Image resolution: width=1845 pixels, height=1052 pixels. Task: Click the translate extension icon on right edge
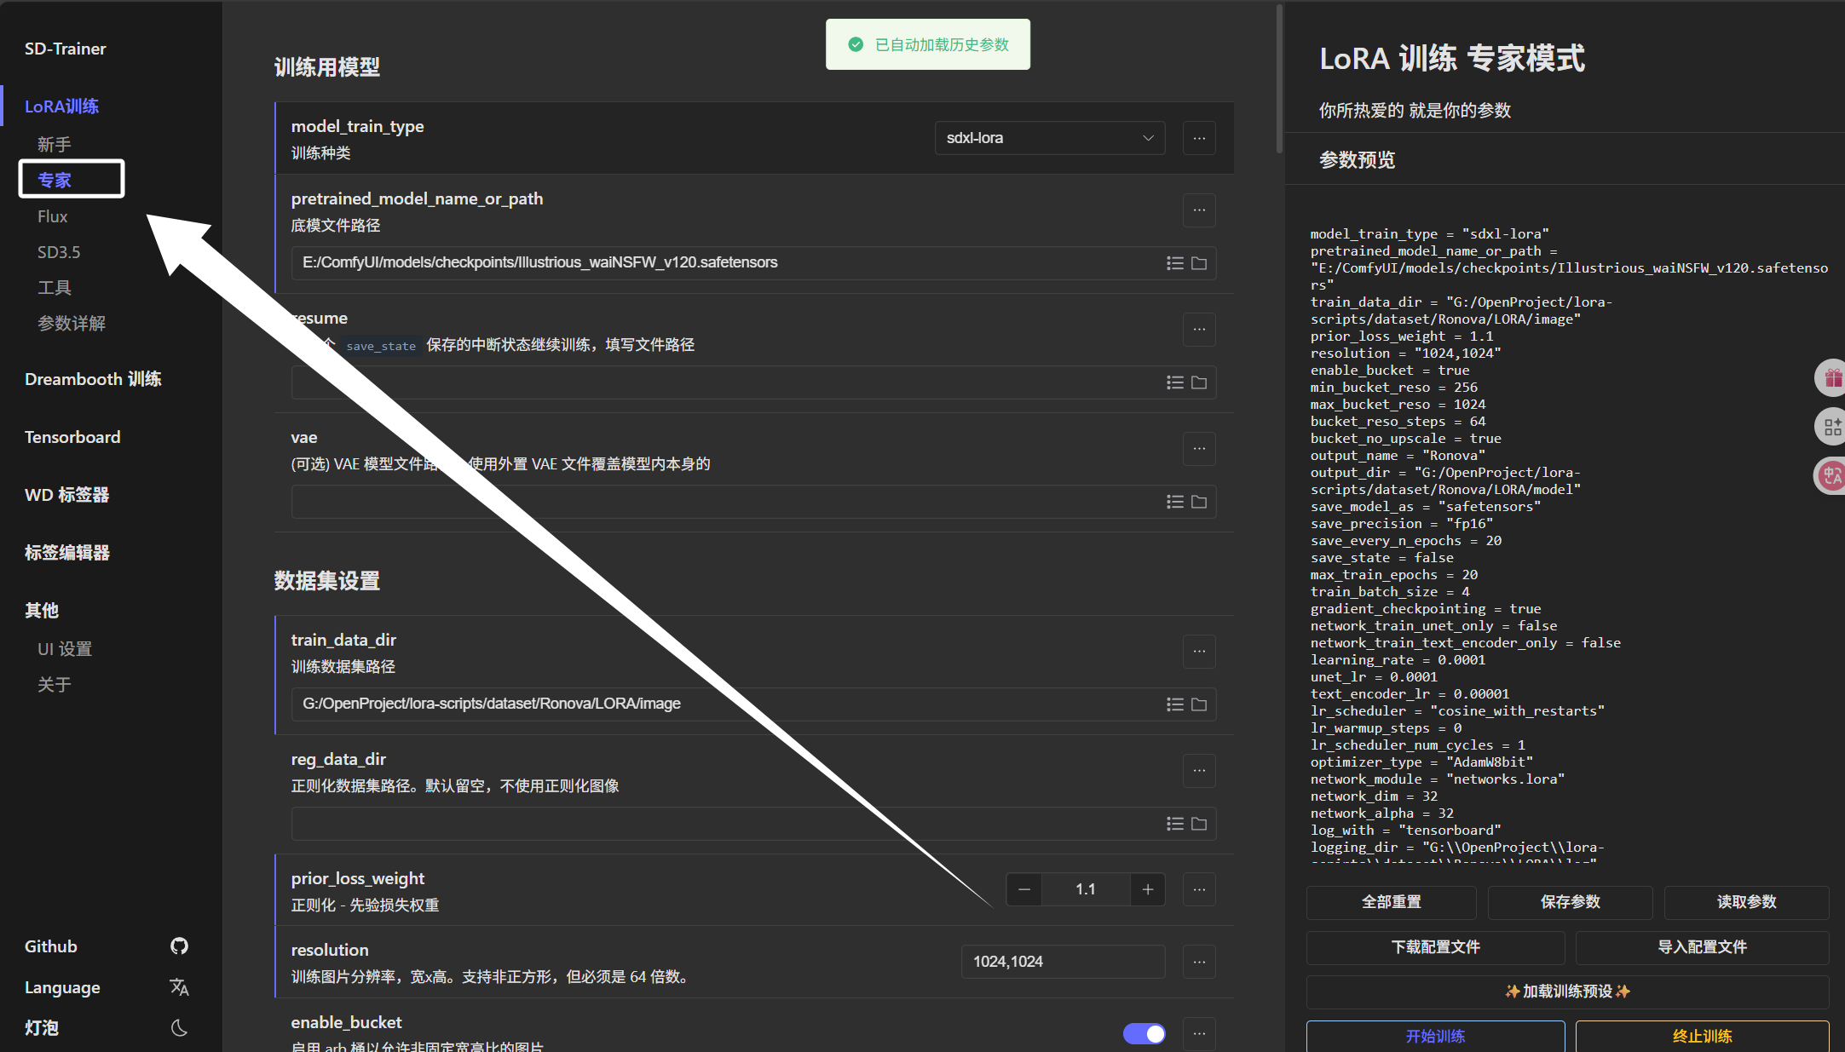[x=1831, y=475]
